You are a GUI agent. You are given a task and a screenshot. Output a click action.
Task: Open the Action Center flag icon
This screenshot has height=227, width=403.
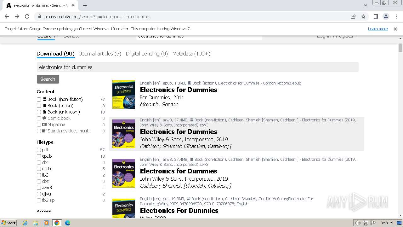(x=373, y=223)
